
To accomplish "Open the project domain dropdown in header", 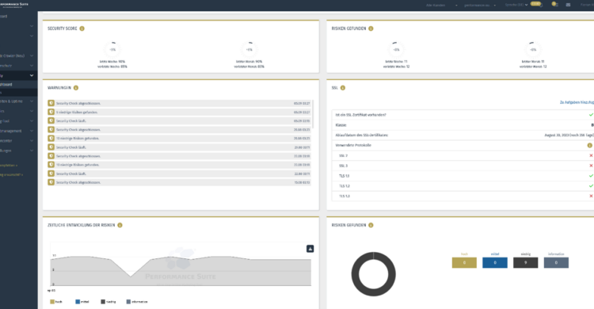I will coord(480,6).
